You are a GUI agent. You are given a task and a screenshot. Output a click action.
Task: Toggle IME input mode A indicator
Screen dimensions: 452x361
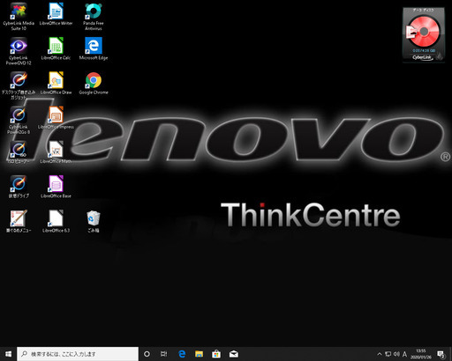[404, 354]
